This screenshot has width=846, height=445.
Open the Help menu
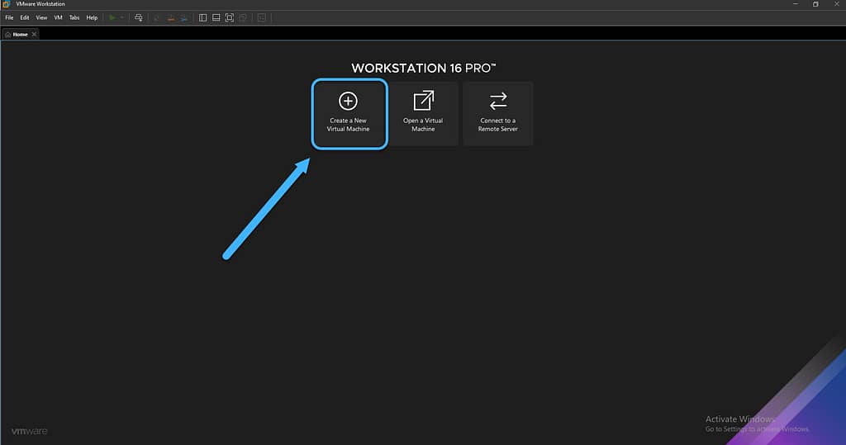(93, 18)
